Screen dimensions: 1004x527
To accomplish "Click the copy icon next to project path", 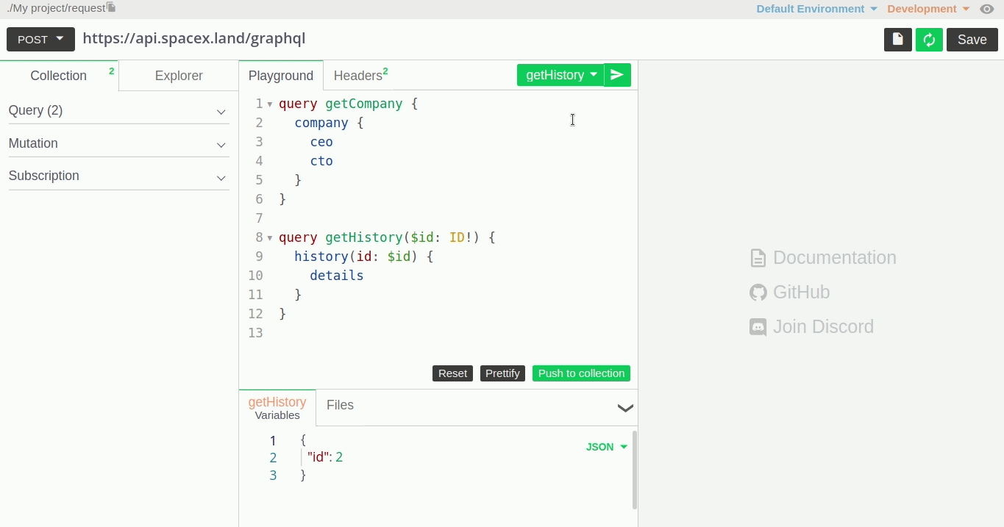I will [111, 8].
